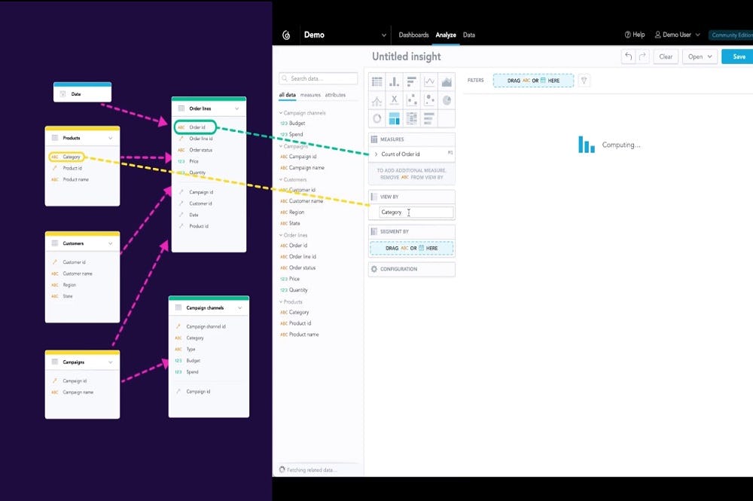Click the GoodData logo icon
The width and height of the screenshot is (753, 501).
point(286,35)
